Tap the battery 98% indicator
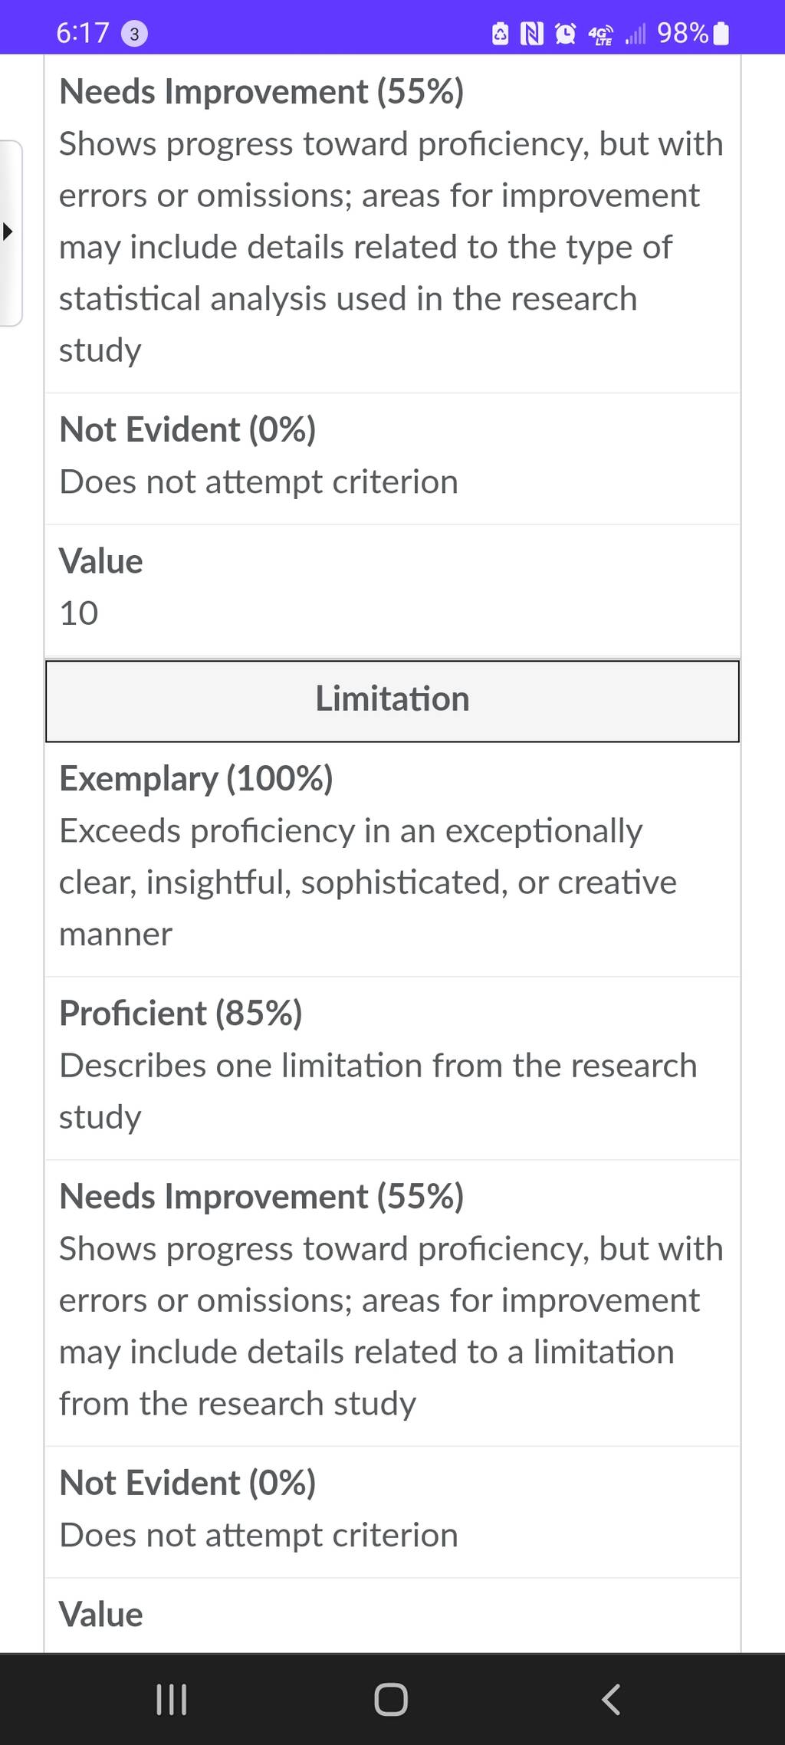 (x=693, y=34)
